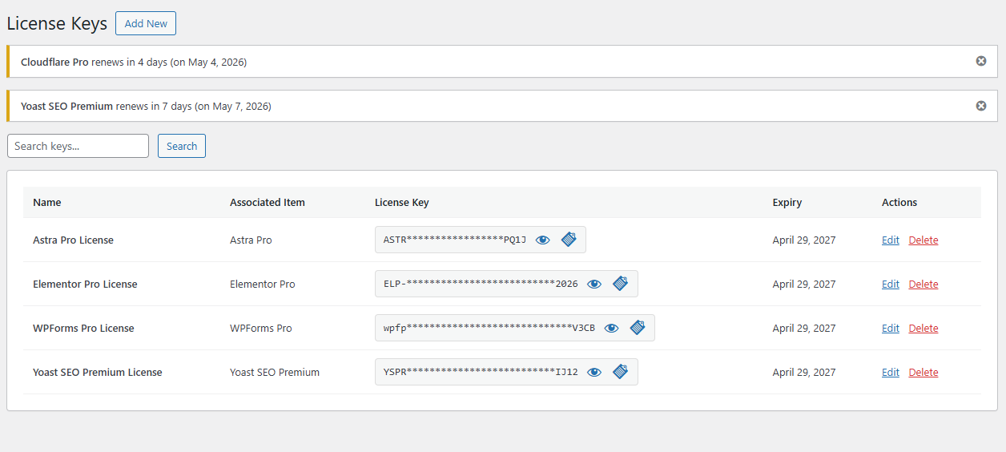
Task: Focus the Search keys input field
Action: (78, 146)
